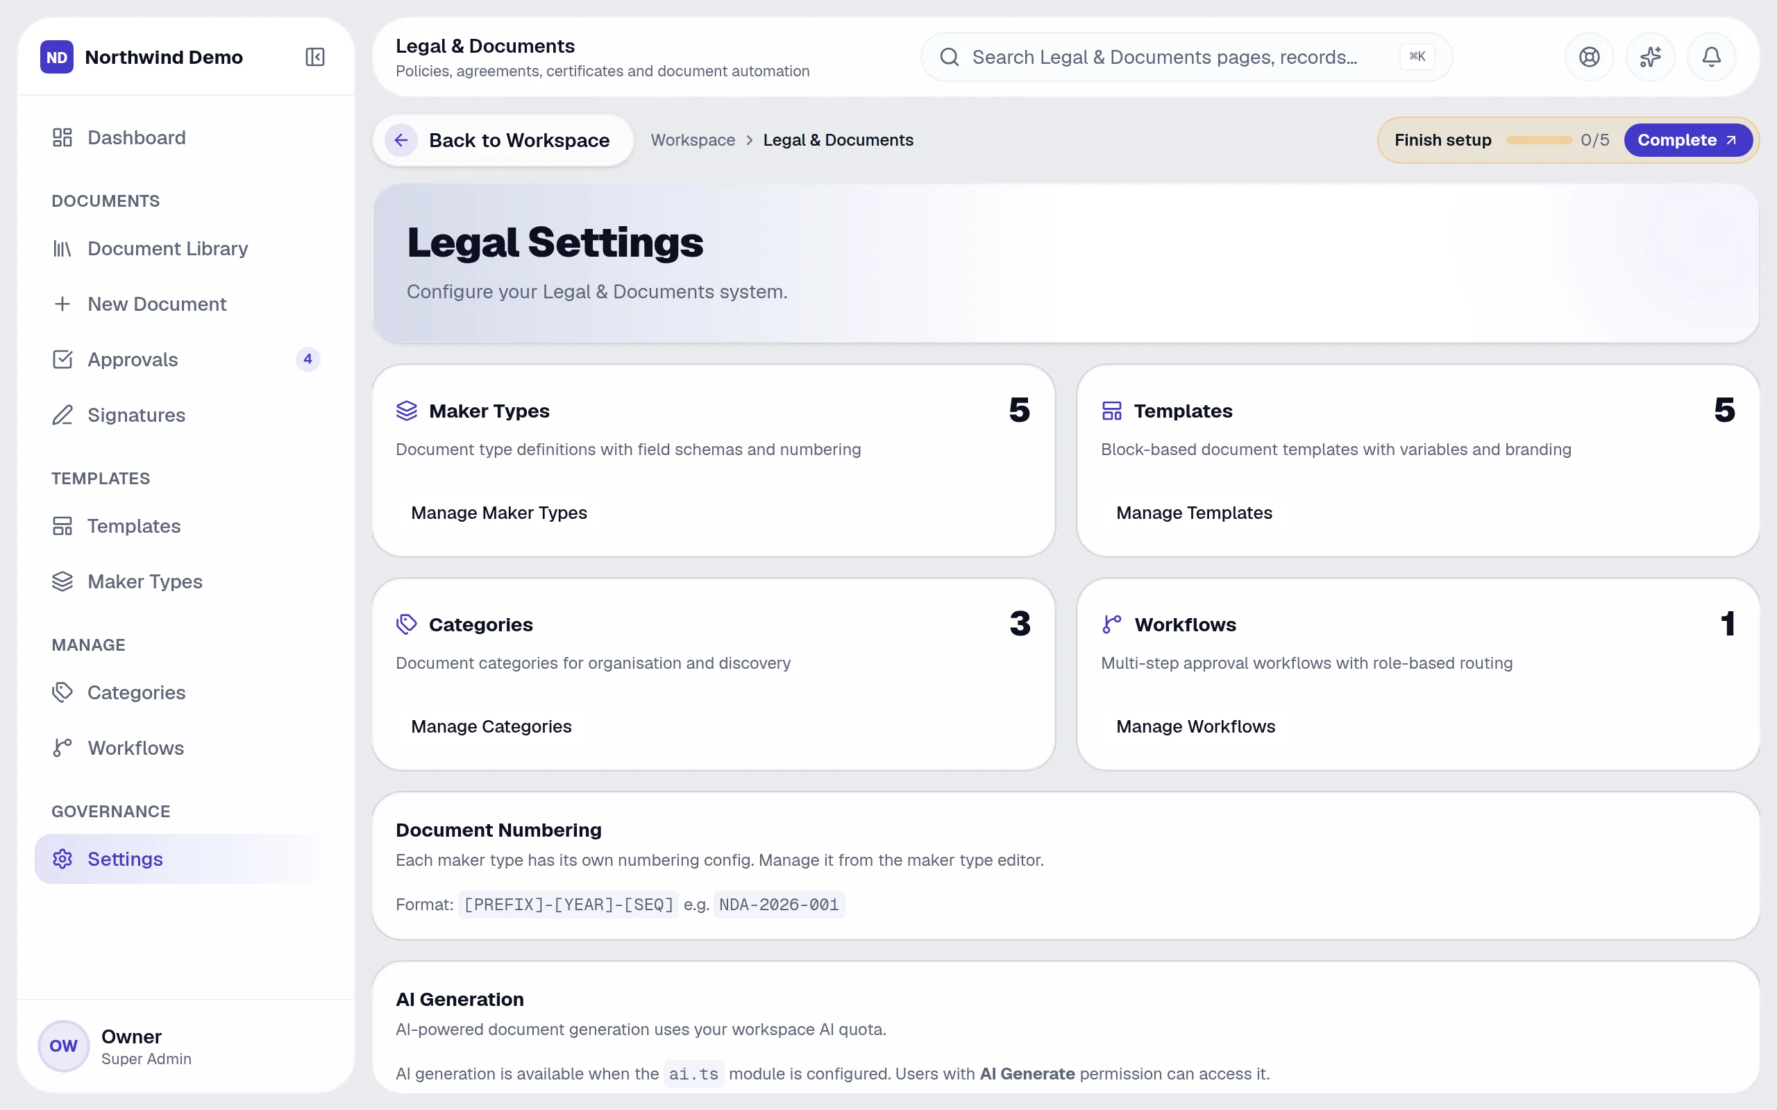Screen dimensions: 1777x1110
Task: Click the search magnifier icon
Action: (950, 56)
